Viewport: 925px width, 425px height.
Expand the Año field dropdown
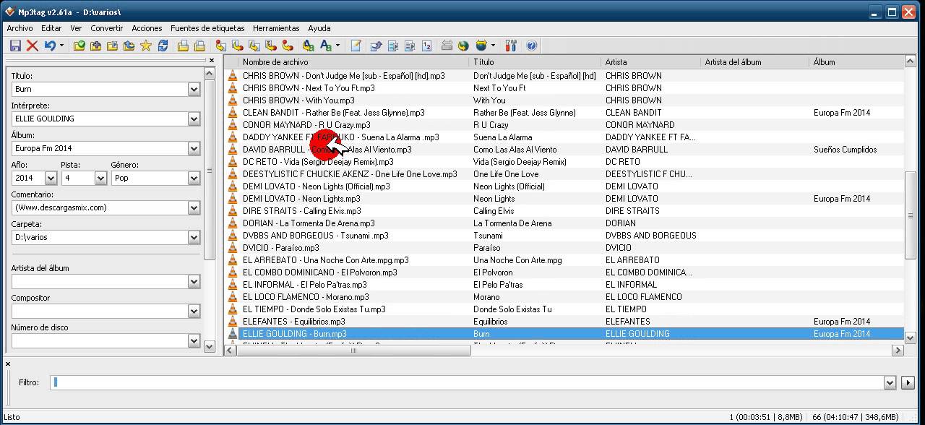[x=51, y=178]
